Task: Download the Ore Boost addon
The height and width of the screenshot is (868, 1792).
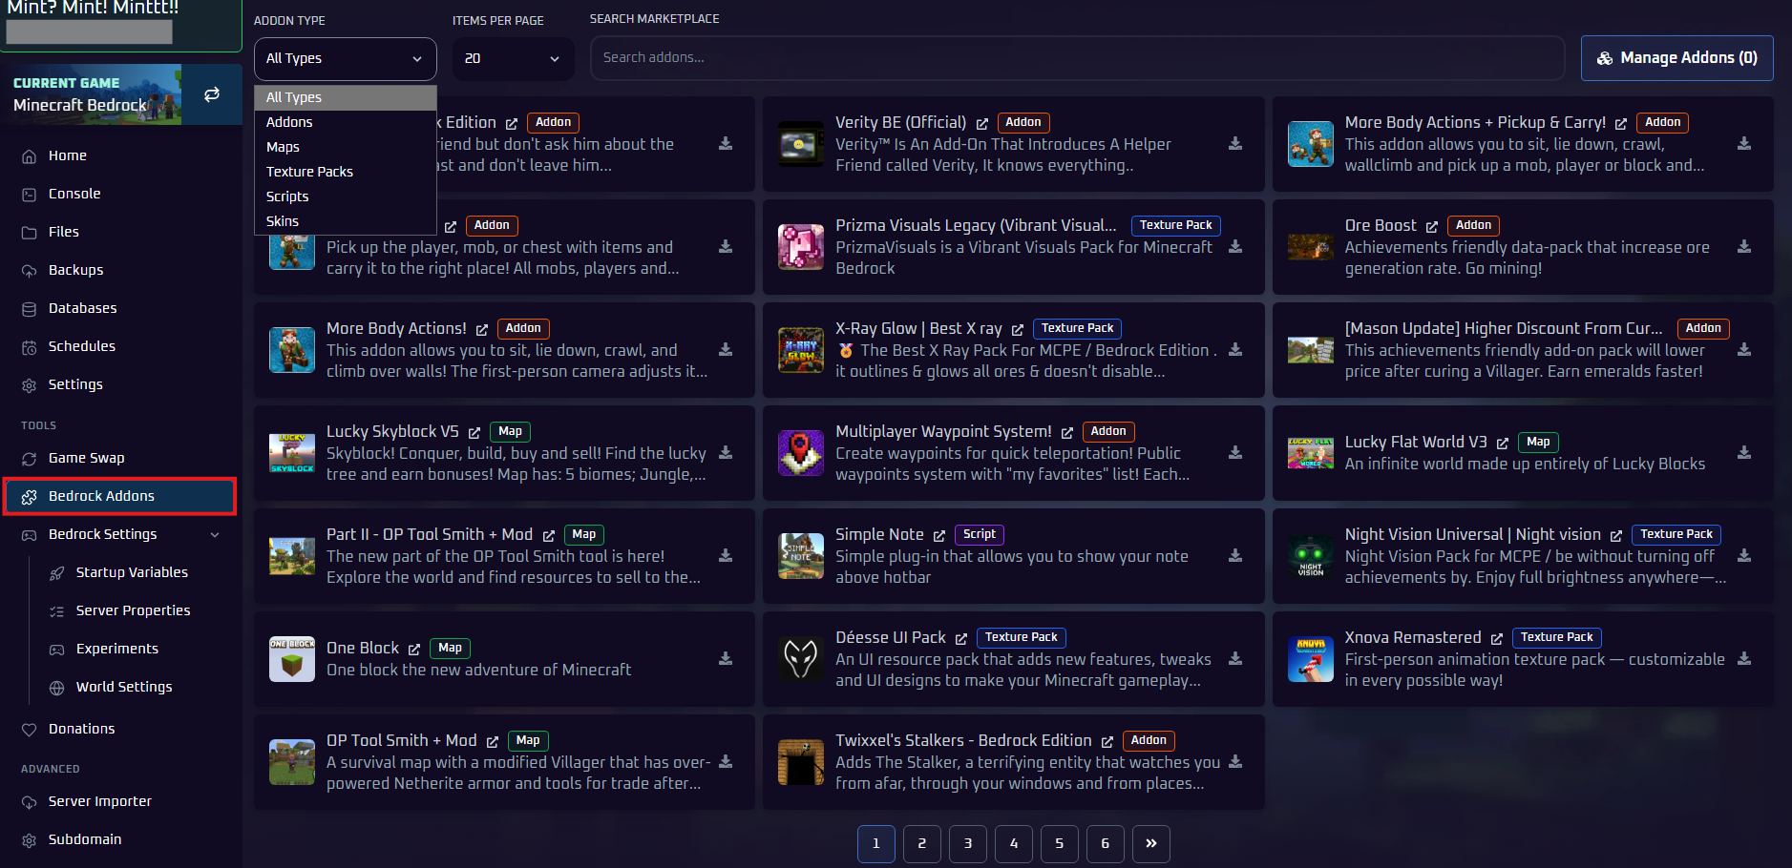Action: [x=1744, y=246]
